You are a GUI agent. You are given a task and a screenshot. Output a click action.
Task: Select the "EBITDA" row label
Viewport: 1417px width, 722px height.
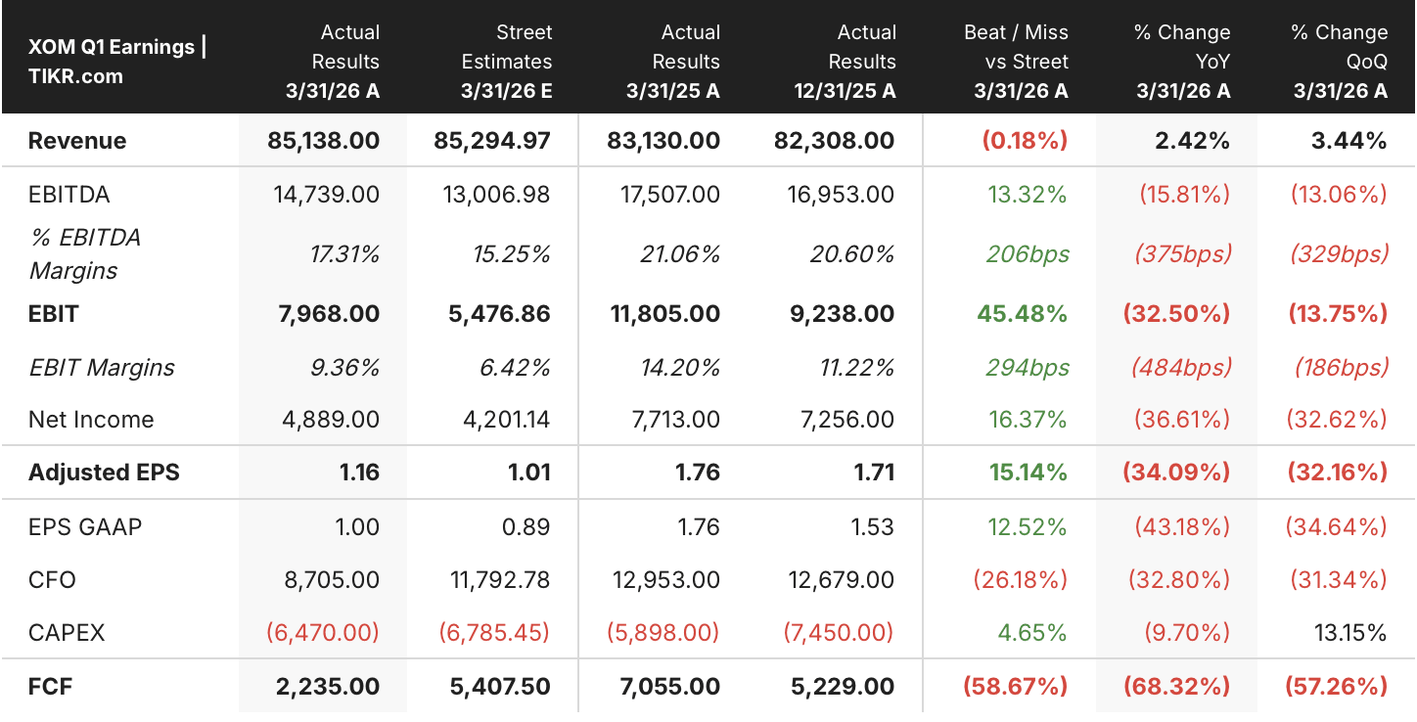point(69,195)
